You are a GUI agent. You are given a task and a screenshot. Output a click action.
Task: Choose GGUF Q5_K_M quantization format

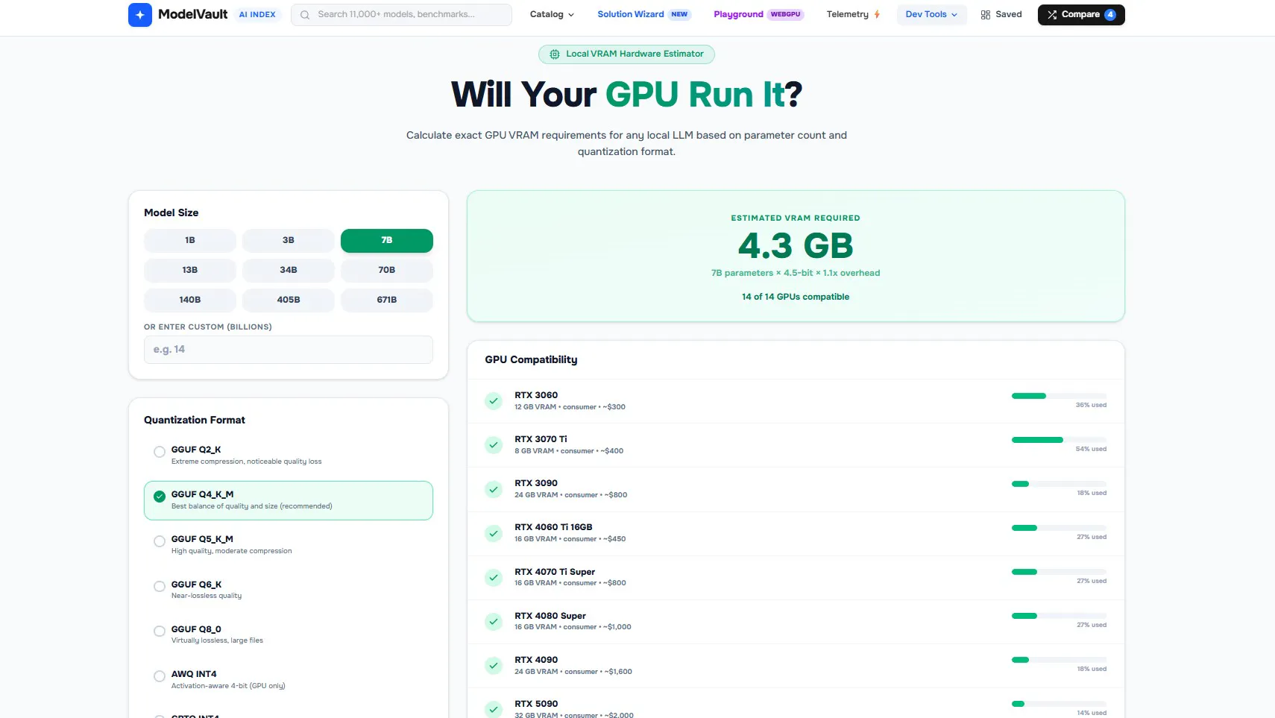point(289,545)
